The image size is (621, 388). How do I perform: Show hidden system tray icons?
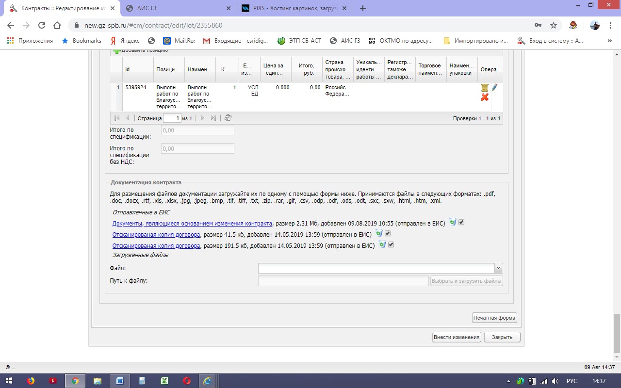click(x=508, y=381)
